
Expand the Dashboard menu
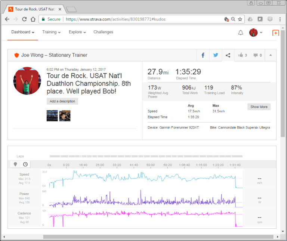[x=23, y=32]
